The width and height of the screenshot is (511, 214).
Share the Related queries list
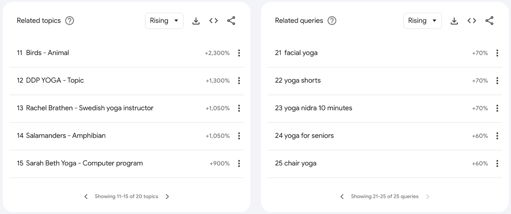tap(489, 20)
